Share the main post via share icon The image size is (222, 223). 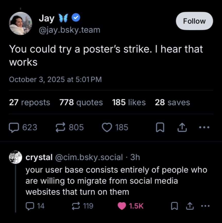click(x=182, y=127)
